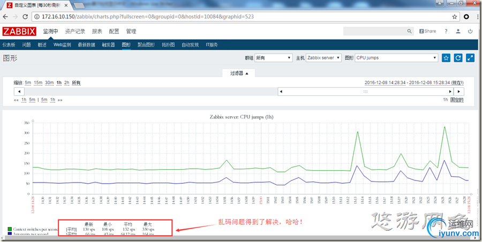Click the horizontal page scrollbar

tap(238, 238)
